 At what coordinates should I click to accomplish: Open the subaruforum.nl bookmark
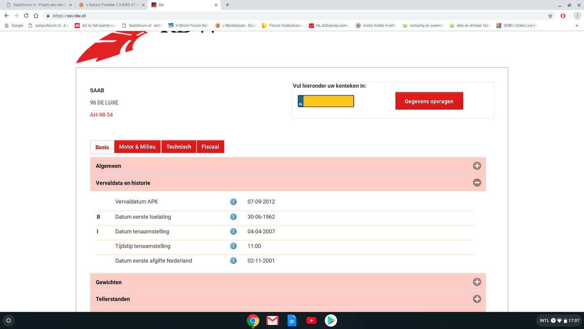(48, 26)
